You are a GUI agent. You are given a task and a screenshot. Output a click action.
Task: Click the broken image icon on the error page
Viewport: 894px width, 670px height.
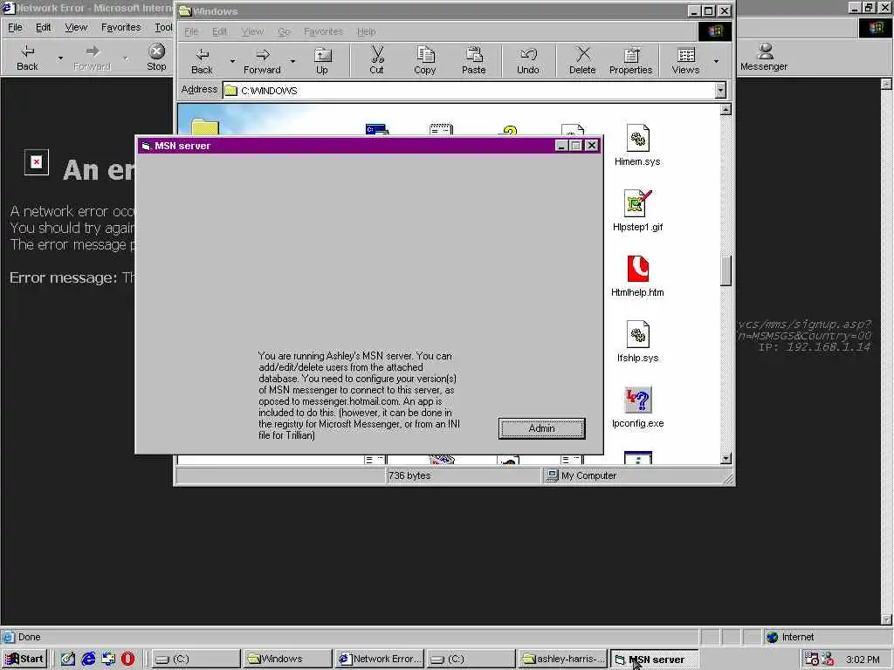click(x=37, y=162)
